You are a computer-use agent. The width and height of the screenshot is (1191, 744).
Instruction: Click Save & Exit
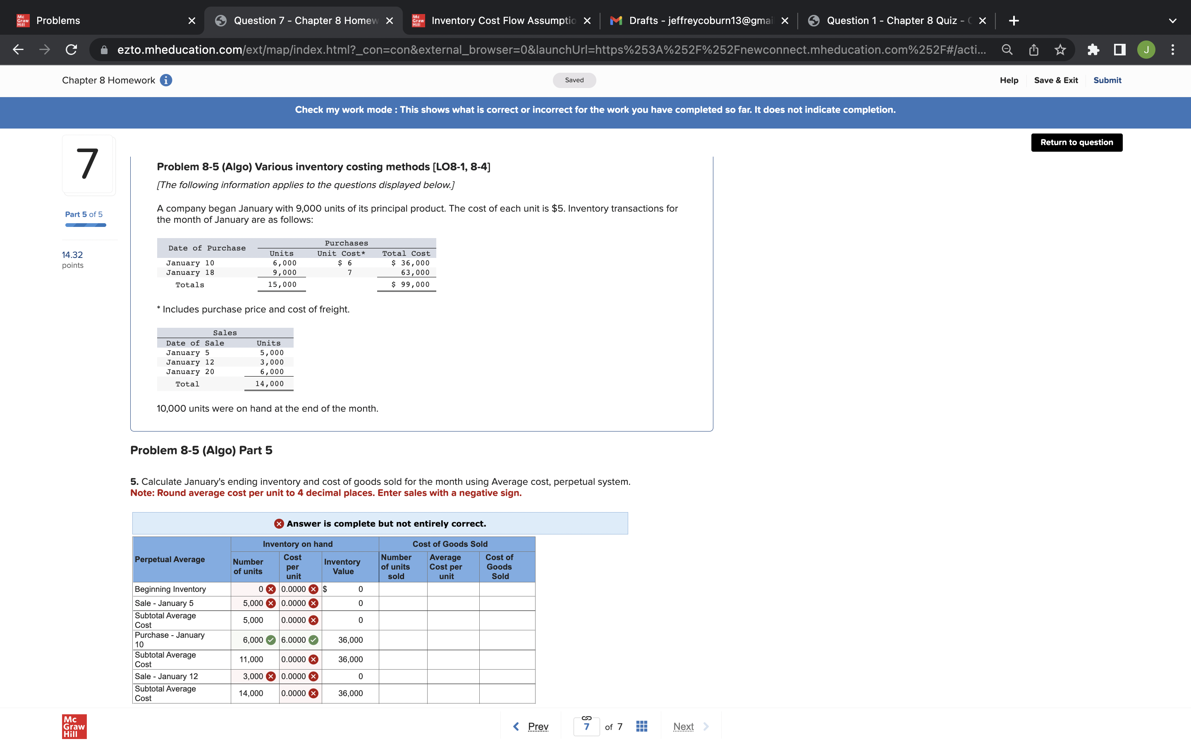click(1056, 80)
